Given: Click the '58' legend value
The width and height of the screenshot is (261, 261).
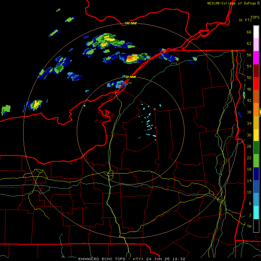Looking at the screenshot, I should 249,55.
